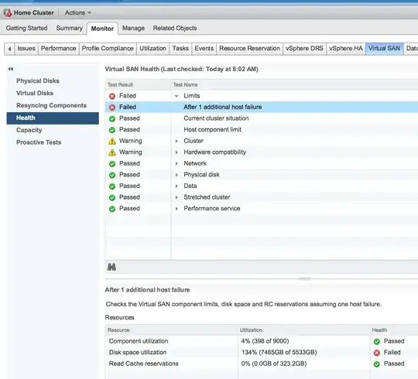Click the Resource column header
Viewport: 418px width, 379px height.
tap(171, 330)
